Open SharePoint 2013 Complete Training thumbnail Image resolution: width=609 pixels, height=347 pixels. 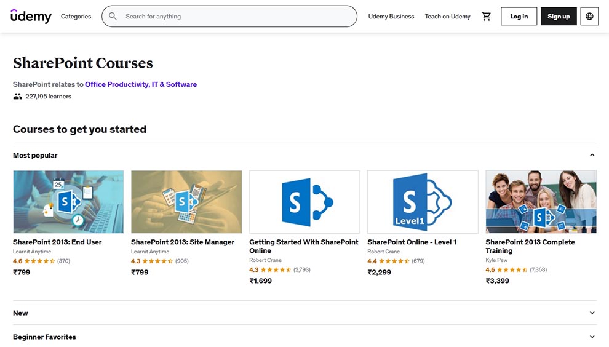541,202
